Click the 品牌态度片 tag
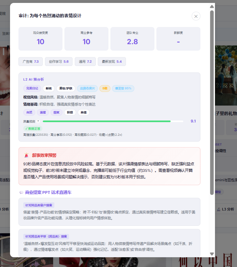This screenshot has height=267, width=237. [x=87, y=88]
